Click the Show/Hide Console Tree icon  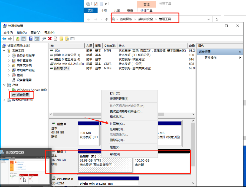pyautogui.click(x=24, y=39)
